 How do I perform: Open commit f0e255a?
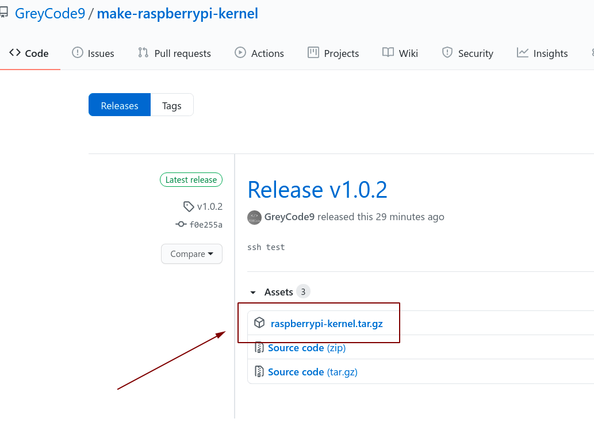pyautogui.click(x=206, y=225)
